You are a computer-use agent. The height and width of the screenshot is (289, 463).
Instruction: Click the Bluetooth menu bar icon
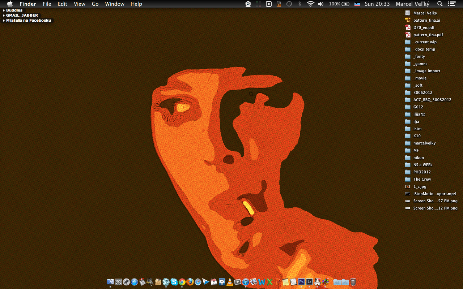coord(300,4)
